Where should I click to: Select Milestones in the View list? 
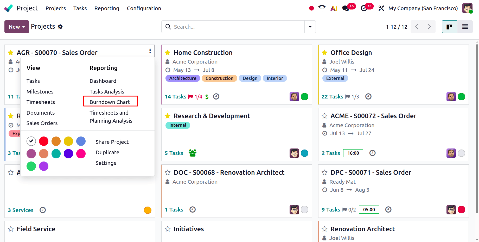[x=40, y=92]
